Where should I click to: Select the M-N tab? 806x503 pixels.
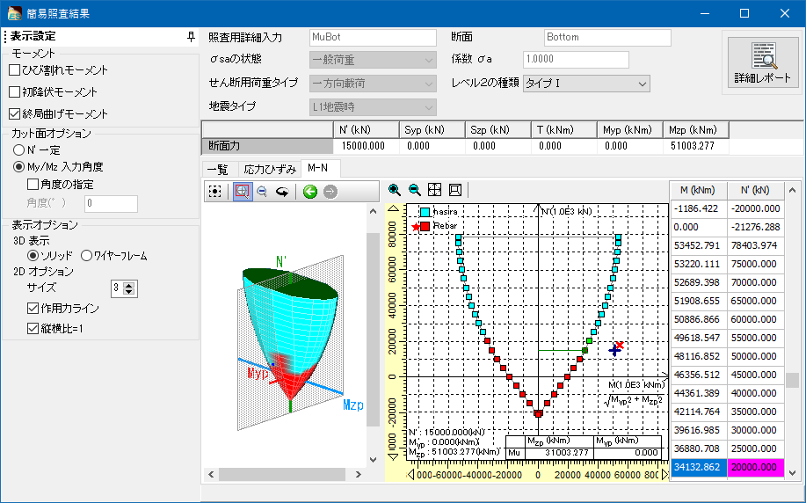[x=319, y=168]
